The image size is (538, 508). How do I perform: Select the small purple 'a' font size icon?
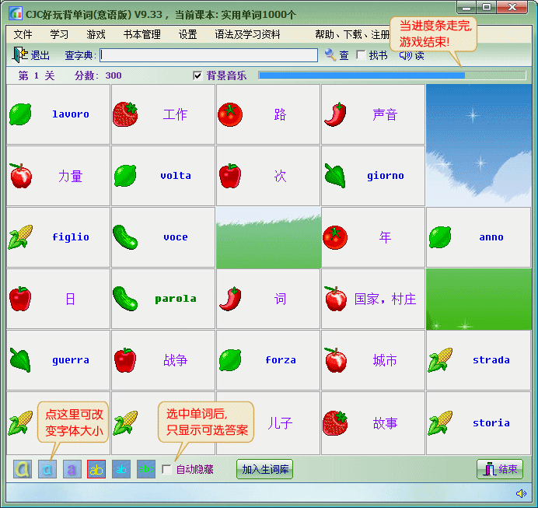[72, 469]
